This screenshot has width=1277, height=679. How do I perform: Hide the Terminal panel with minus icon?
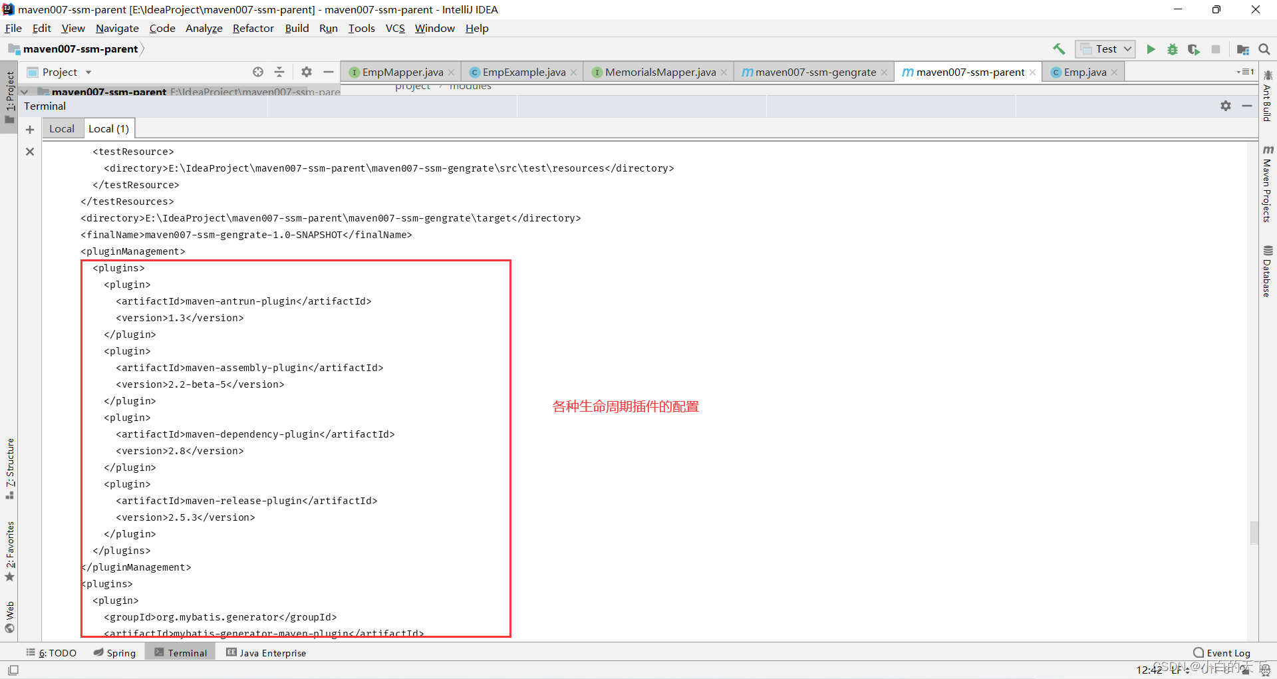tap(1247, 106)
